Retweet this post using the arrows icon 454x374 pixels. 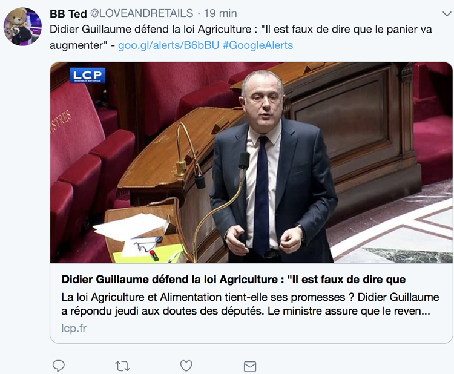122,366
